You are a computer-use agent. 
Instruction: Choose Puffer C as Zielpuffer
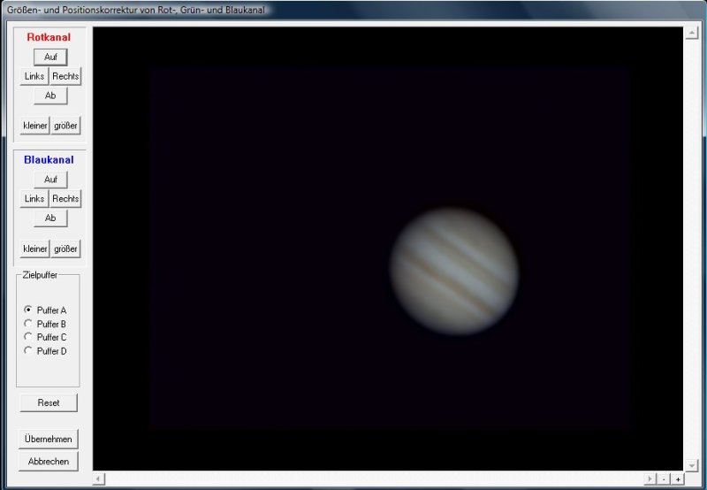click(x=28, y=337)
